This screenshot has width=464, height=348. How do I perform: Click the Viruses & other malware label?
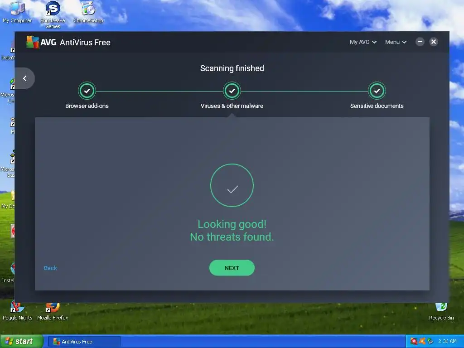[232, 106]
